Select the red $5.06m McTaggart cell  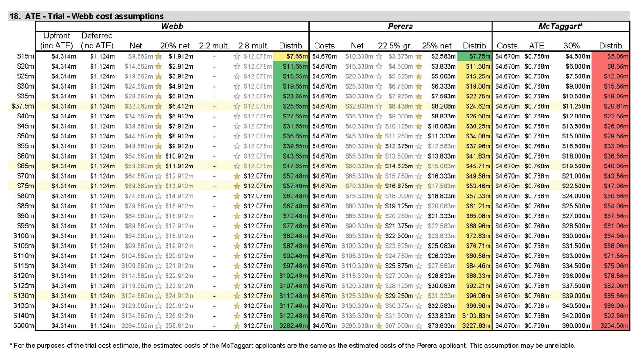pyautogui.click(x=611, y=56)
